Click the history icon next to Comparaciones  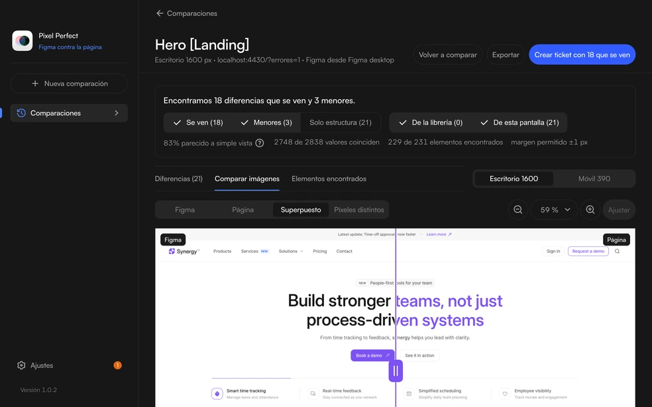coord(21,113)
